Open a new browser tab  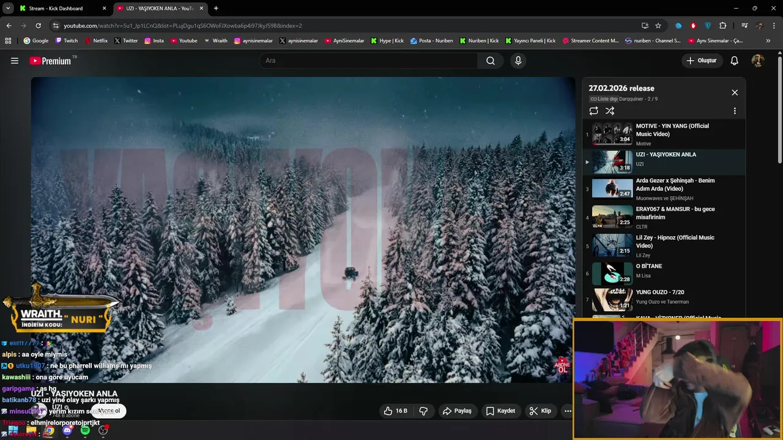coord(216,9)
